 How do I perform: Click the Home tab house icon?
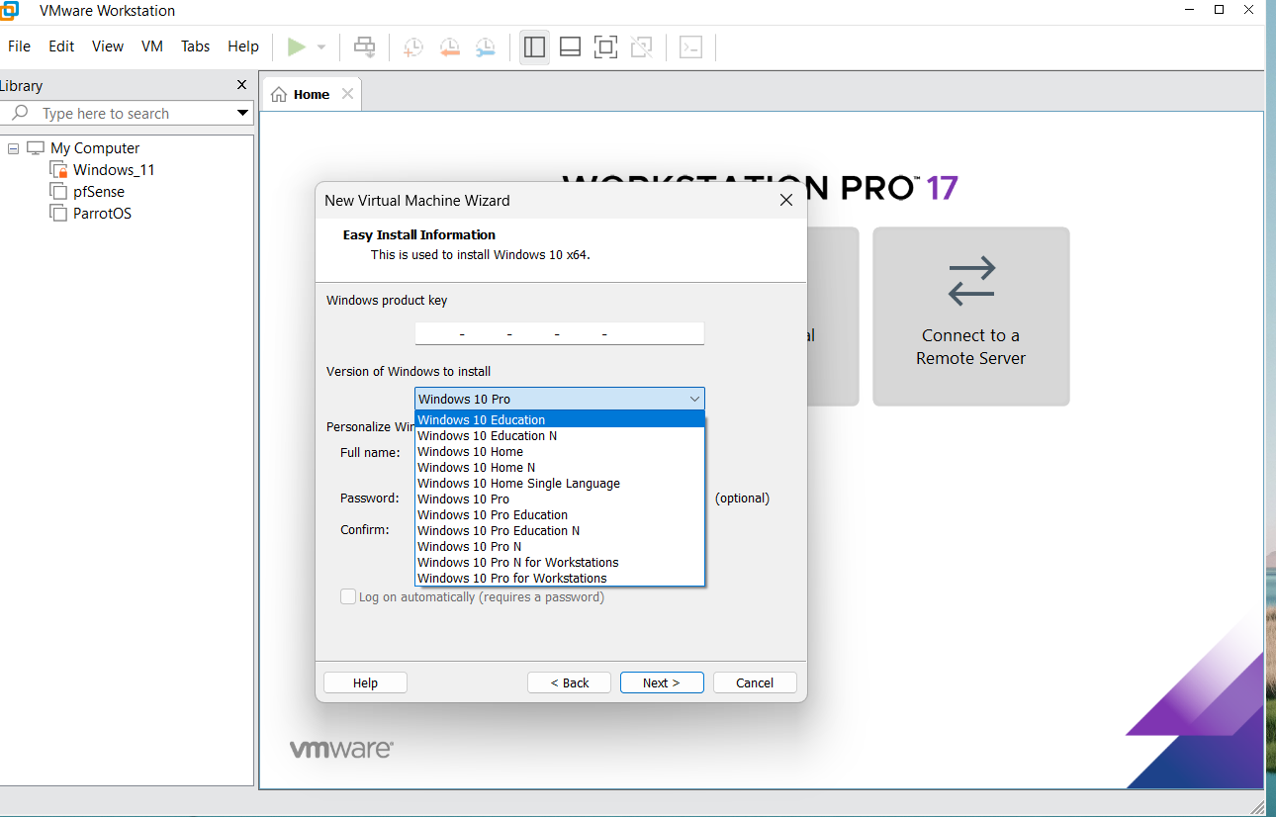tap(279, 94)
